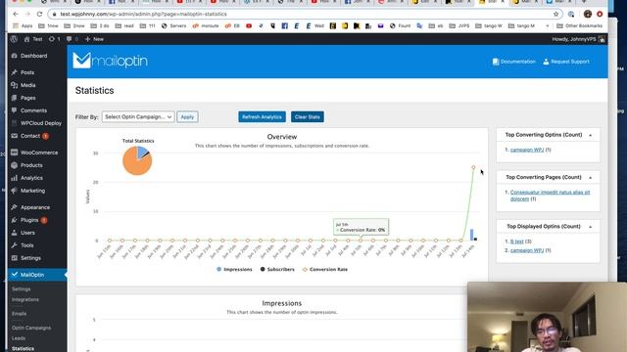The height and width of the screenshot is (352, 627).
Task: Click the Refresh Analytics button
Action: coord(262,117)
